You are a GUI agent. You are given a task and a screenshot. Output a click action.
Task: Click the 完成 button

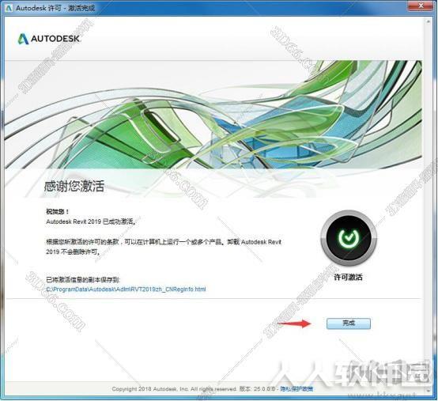(x=349, y=323)
